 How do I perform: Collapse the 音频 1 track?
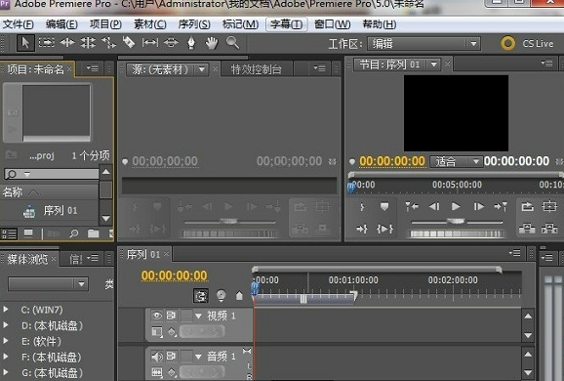coord(198,357)
